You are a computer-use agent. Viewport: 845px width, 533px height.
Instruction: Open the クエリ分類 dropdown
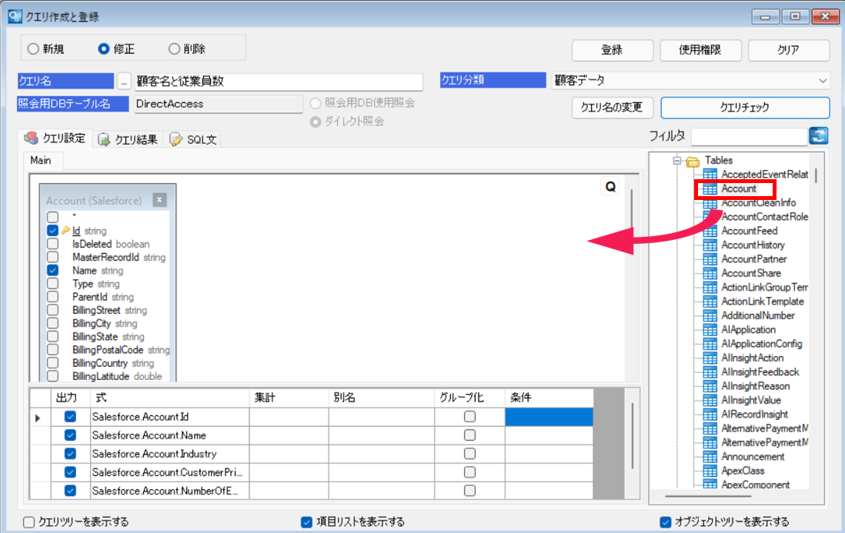(x=823, y=80)
